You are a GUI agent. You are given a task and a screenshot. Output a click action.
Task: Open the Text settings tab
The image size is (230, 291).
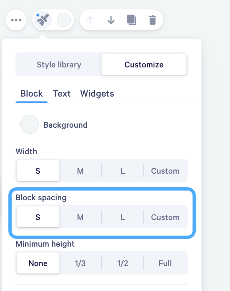(x=62, y=93)
